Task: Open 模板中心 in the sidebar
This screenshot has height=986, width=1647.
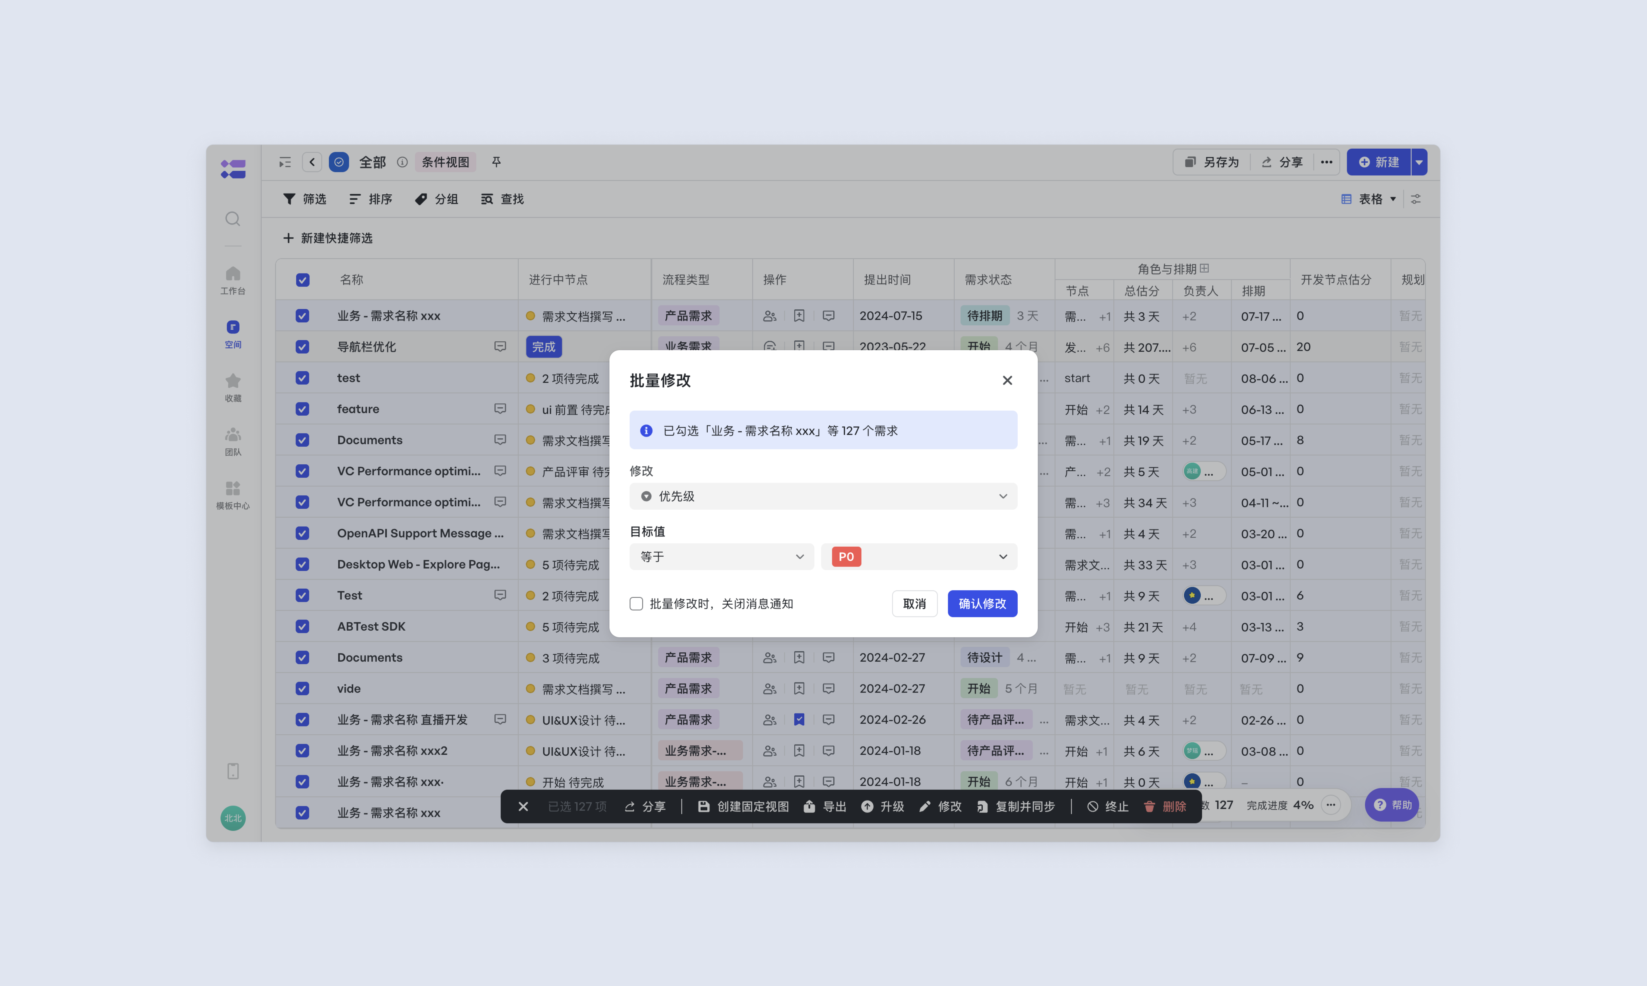Action: (233, 496)
